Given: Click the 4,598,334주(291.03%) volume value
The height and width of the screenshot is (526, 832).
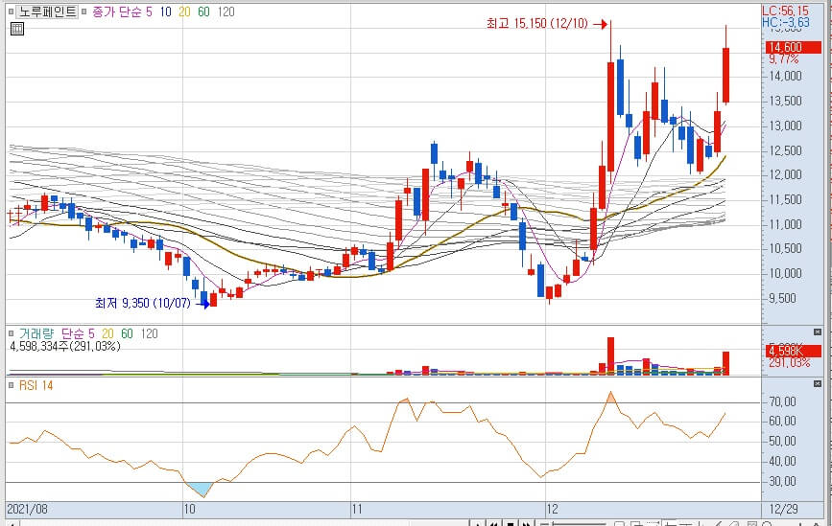Looking at the screenshot, I should pos(65,347).
